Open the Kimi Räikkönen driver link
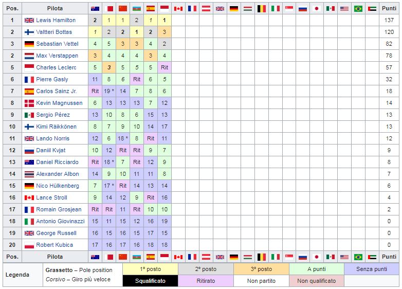 pyautogui.click(x=57, y=127)
